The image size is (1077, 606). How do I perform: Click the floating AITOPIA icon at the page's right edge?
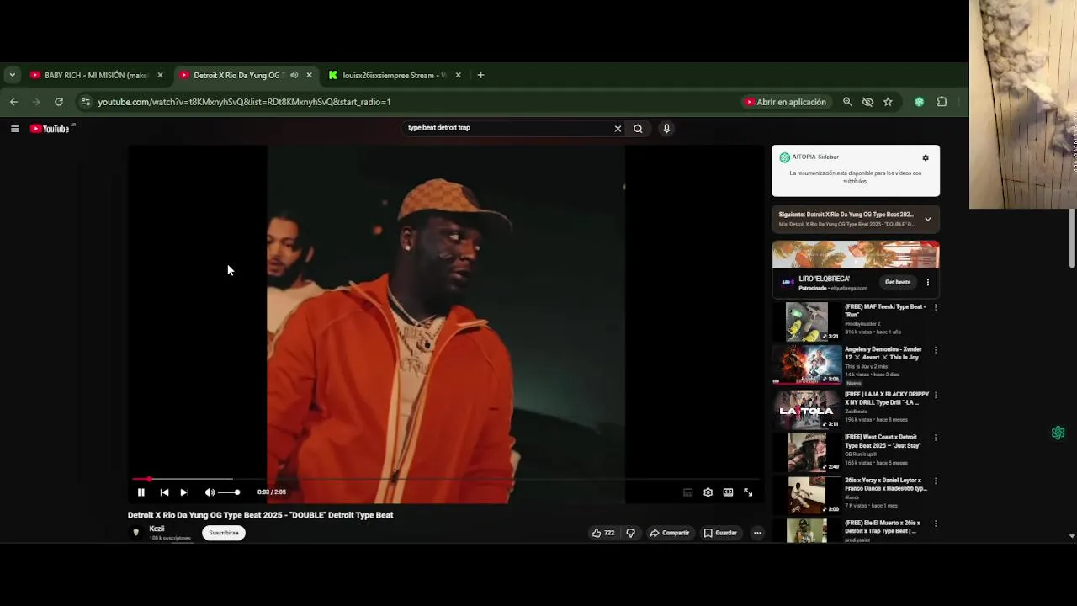1058,433
